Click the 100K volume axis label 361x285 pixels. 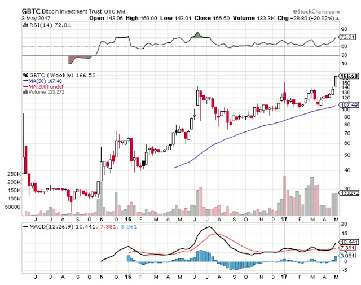pos(14,199)
